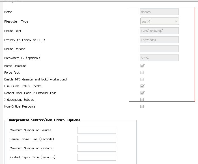Toggle the Force Unmount checkbox
The image size is (198, 164).
[x=142, y=66]
